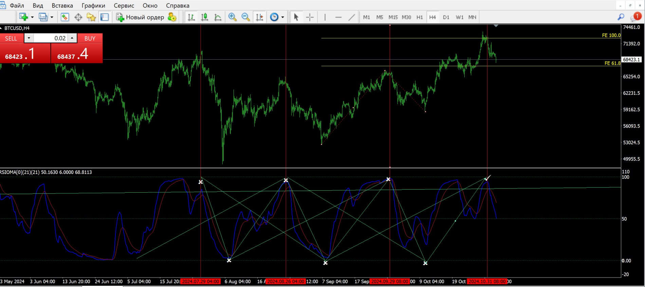Open the chat notifications icon
This screenshot has height=287, width=645.
[635, 17]
